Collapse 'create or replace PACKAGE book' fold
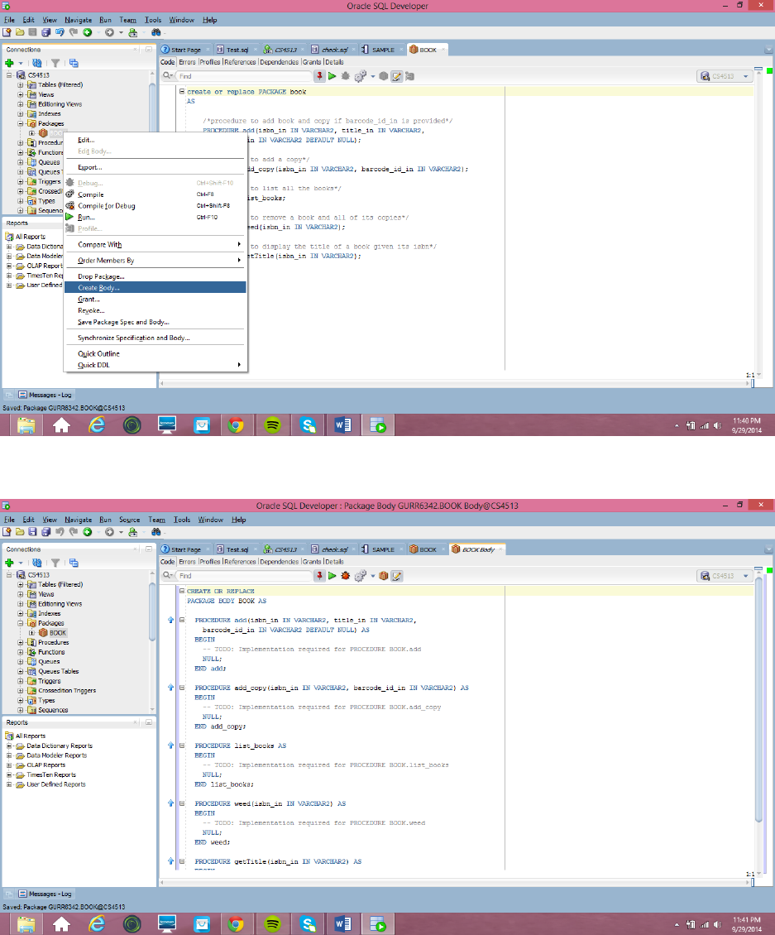 point(182,91)
